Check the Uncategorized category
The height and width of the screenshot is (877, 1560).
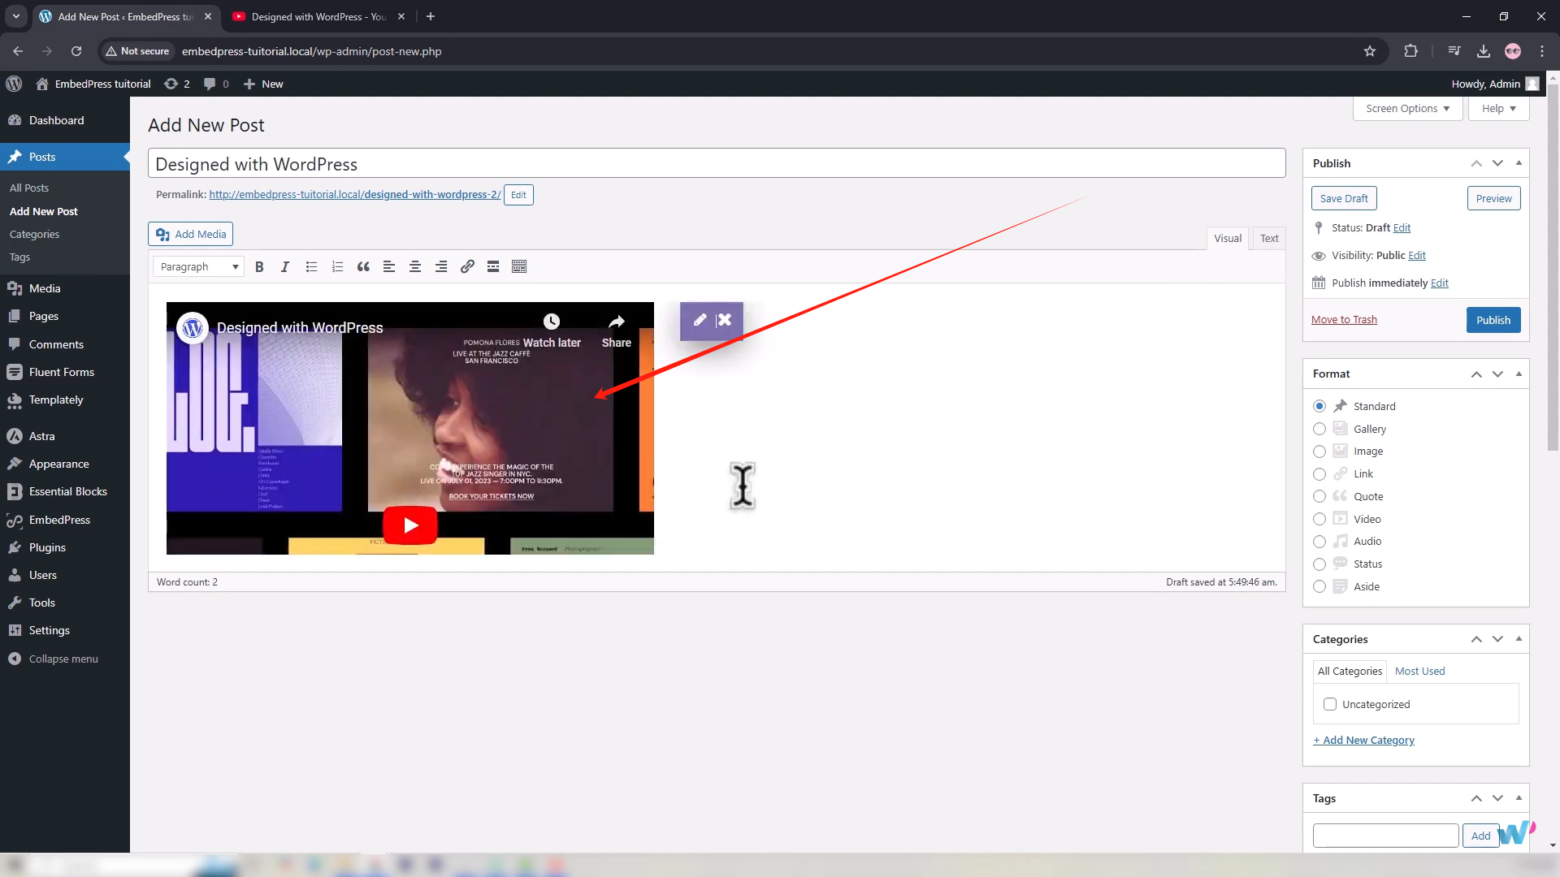click(1330, 704)
